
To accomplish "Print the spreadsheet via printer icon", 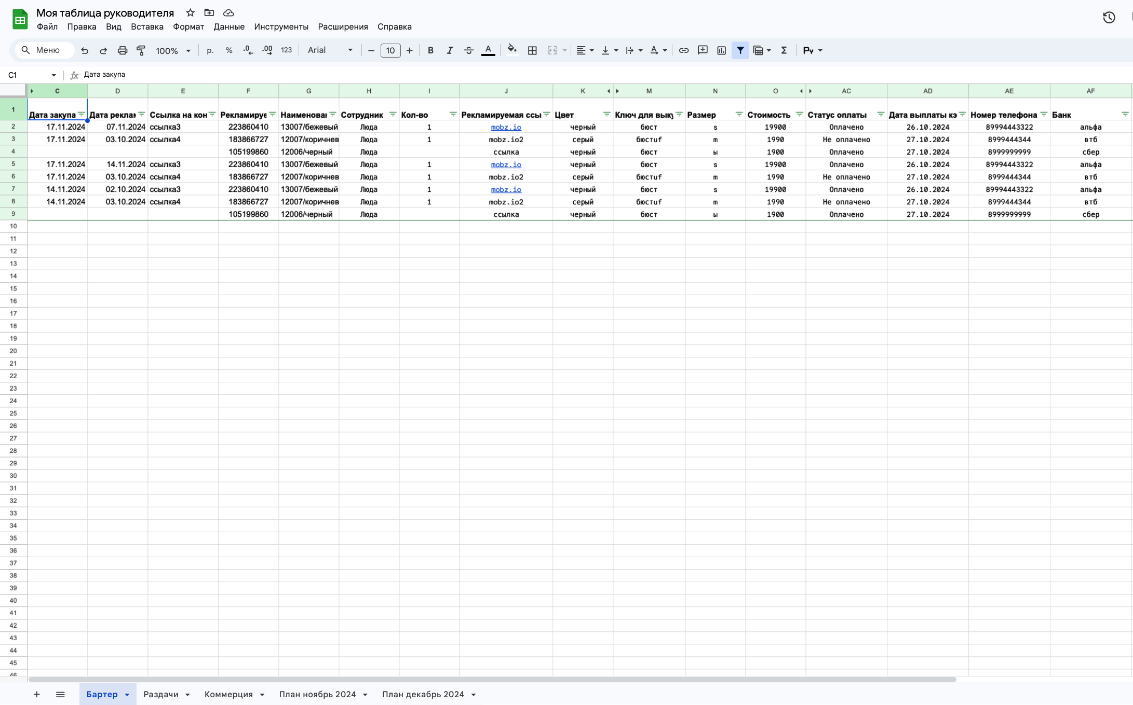I will tap(122, 50).
